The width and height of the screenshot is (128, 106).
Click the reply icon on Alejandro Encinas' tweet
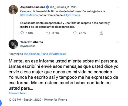click(22, 33)
